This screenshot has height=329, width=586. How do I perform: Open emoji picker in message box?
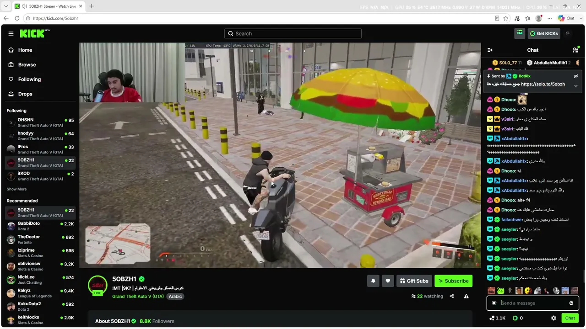point(571,303)
